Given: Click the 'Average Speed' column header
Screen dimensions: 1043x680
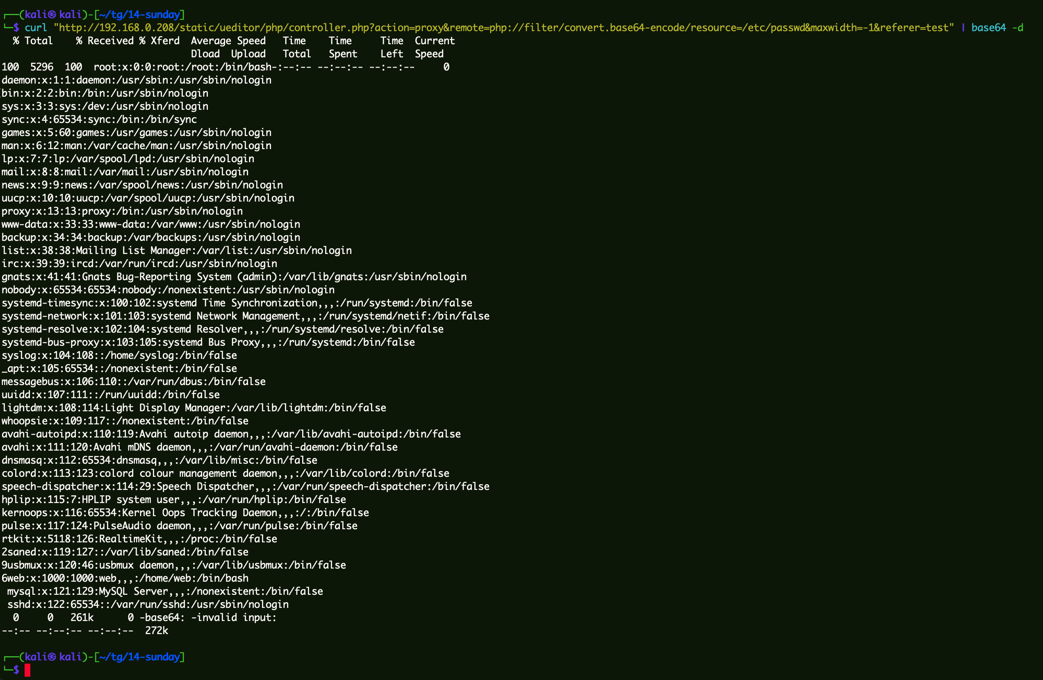Looking at the screenshot, I should (228, 41).
